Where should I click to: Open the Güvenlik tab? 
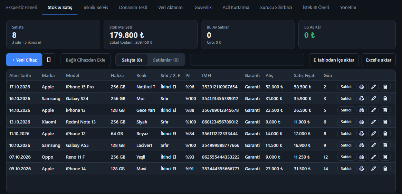point(203,8)
